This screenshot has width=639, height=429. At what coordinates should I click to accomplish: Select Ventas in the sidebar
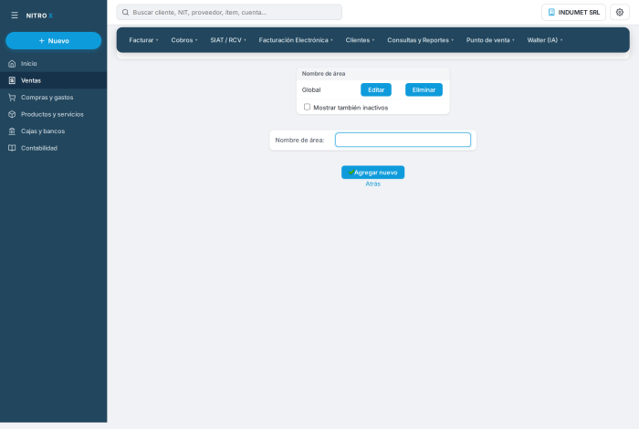53,80
